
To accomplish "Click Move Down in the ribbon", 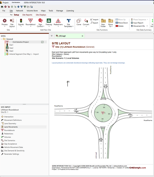I will click(122, 23).
